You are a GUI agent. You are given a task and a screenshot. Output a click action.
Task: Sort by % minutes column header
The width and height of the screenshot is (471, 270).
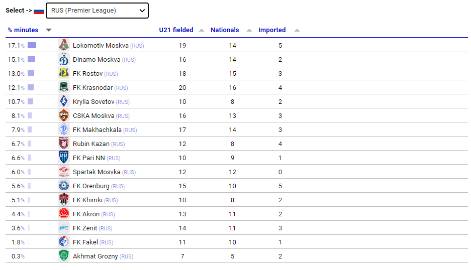pyautogui.click(x=23, y=30)
